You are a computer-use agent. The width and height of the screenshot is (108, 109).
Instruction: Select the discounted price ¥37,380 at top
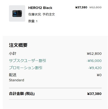(x=81, y=7)
